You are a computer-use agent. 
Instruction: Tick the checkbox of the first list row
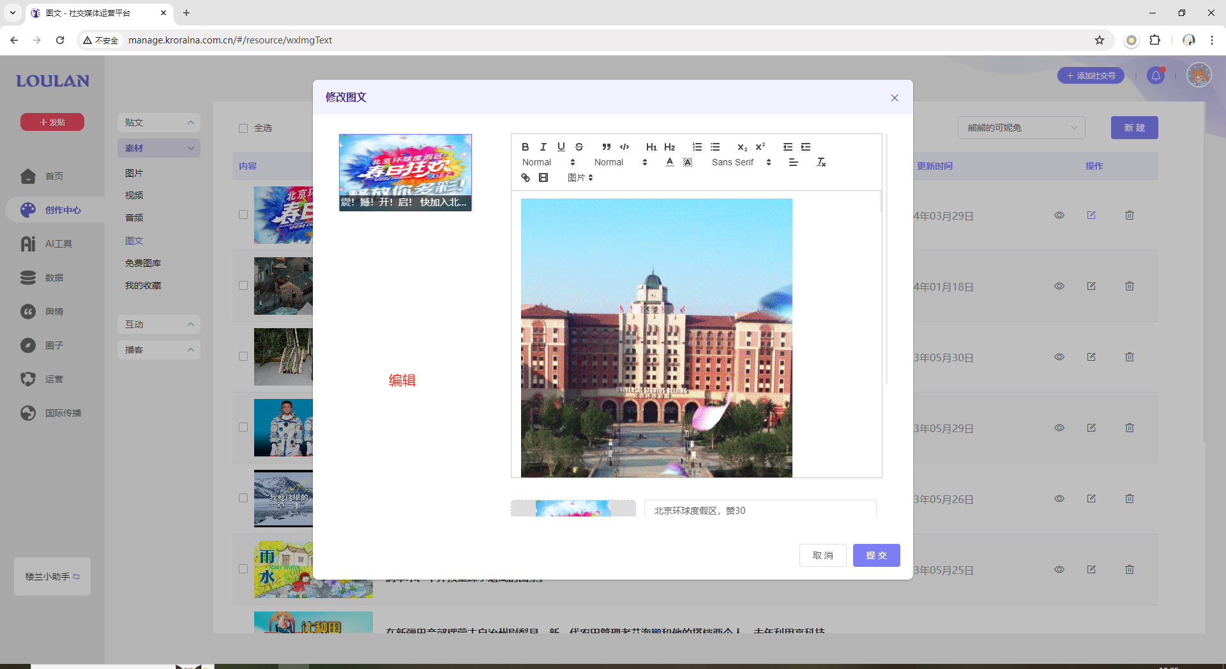243,214
